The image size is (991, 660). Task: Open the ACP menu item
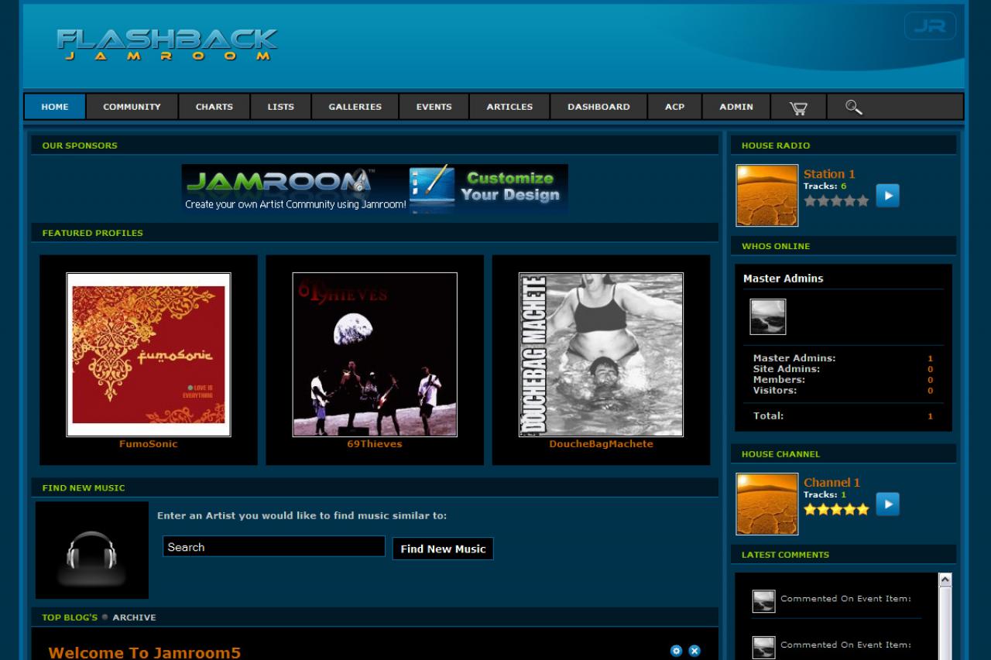[x=675, y=107]
